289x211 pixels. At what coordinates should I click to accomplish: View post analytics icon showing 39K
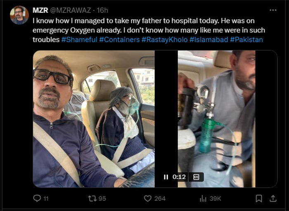(203, 199)
